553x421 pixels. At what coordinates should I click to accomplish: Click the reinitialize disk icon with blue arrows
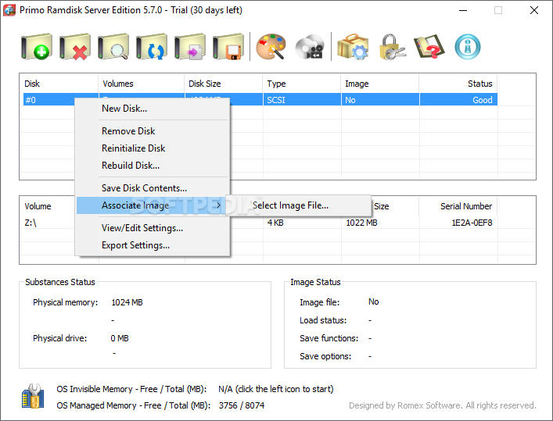tap(152, 47)
